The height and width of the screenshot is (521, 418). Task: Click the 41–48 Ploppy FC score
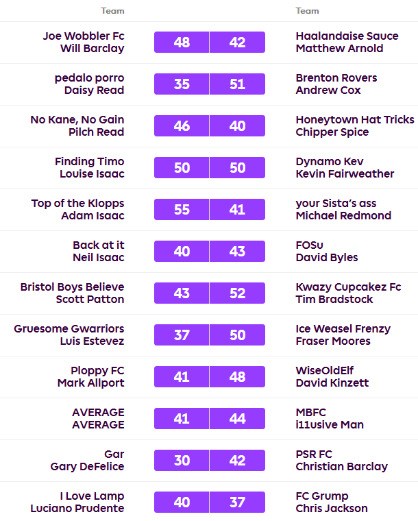209,377
